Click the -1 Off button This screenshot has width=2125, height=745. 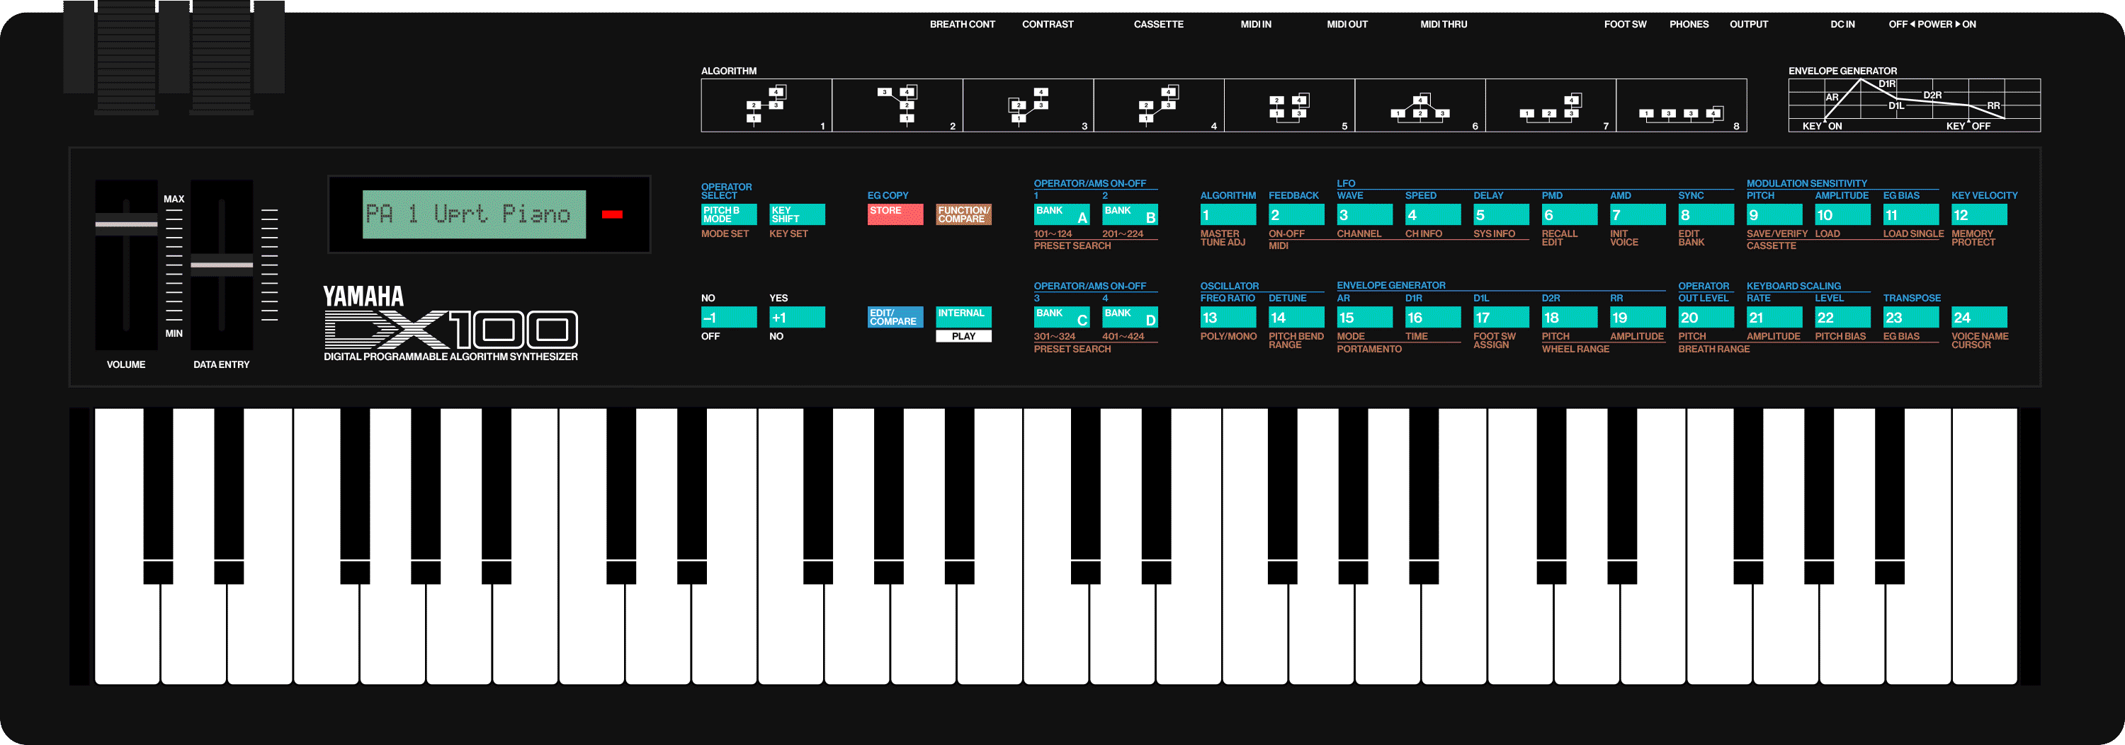tap(728, 317)
